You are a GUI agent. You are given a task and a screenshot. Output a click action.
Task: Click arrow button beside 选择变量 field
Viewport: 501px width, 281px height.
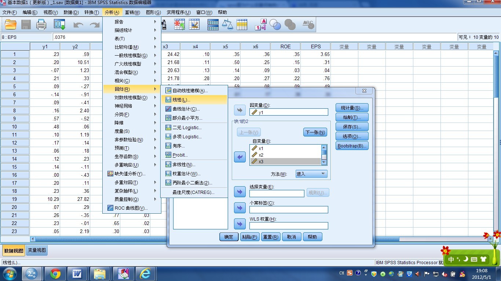pos(240,192)
